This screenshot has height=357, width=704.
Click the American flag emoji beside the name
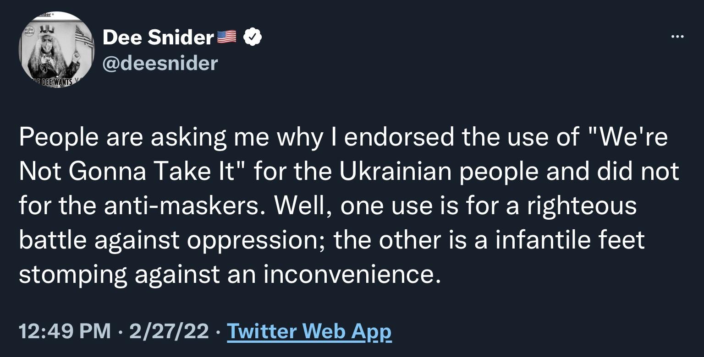pos(226,37)
